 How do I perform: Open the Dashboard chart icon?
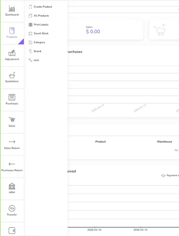pyautogui.click(x=12, y=8)
